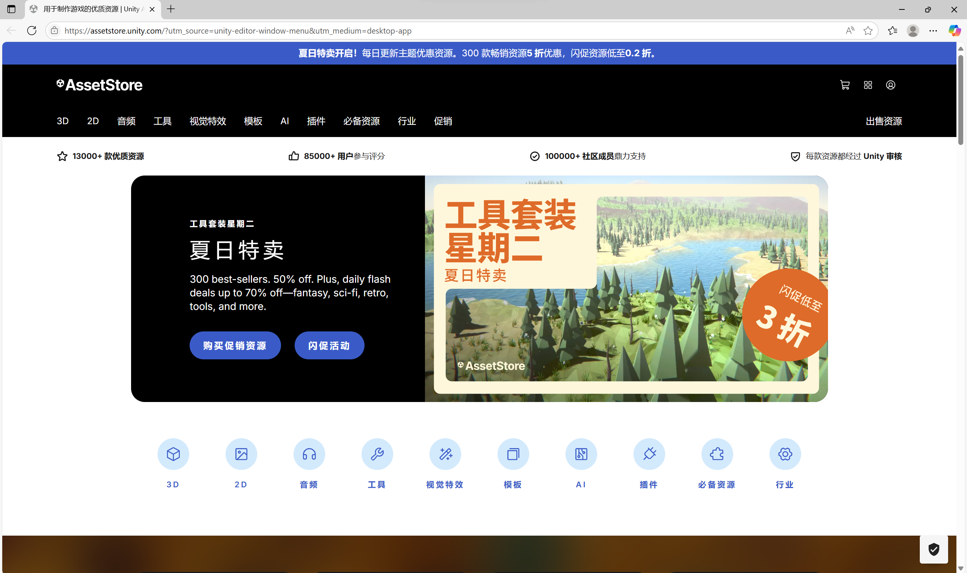Refresh the browser page
This screenshot has height=573, width=967.
pos(32,31)
